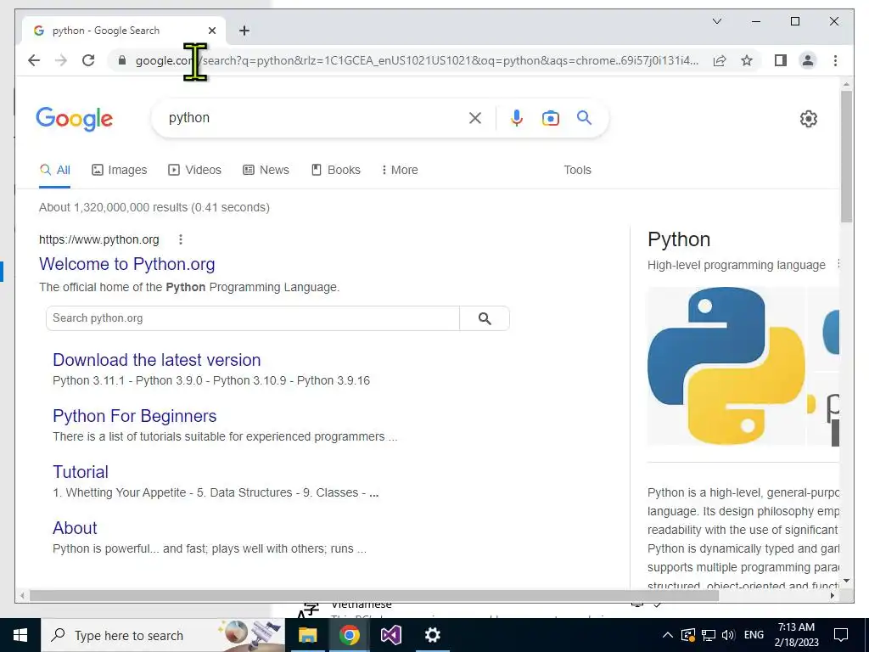The width and height of the screenshot is (869, 652).
Task: Reload the Google search page
Action: pos(88,60)
